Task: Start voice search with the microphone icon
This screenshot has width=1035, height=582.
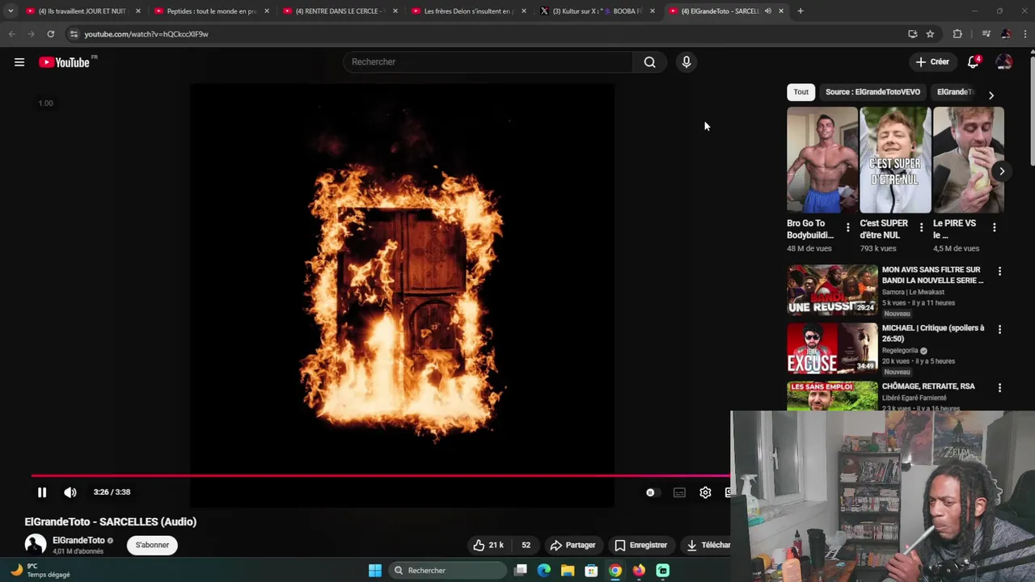Action: click(x=686, y=62)
